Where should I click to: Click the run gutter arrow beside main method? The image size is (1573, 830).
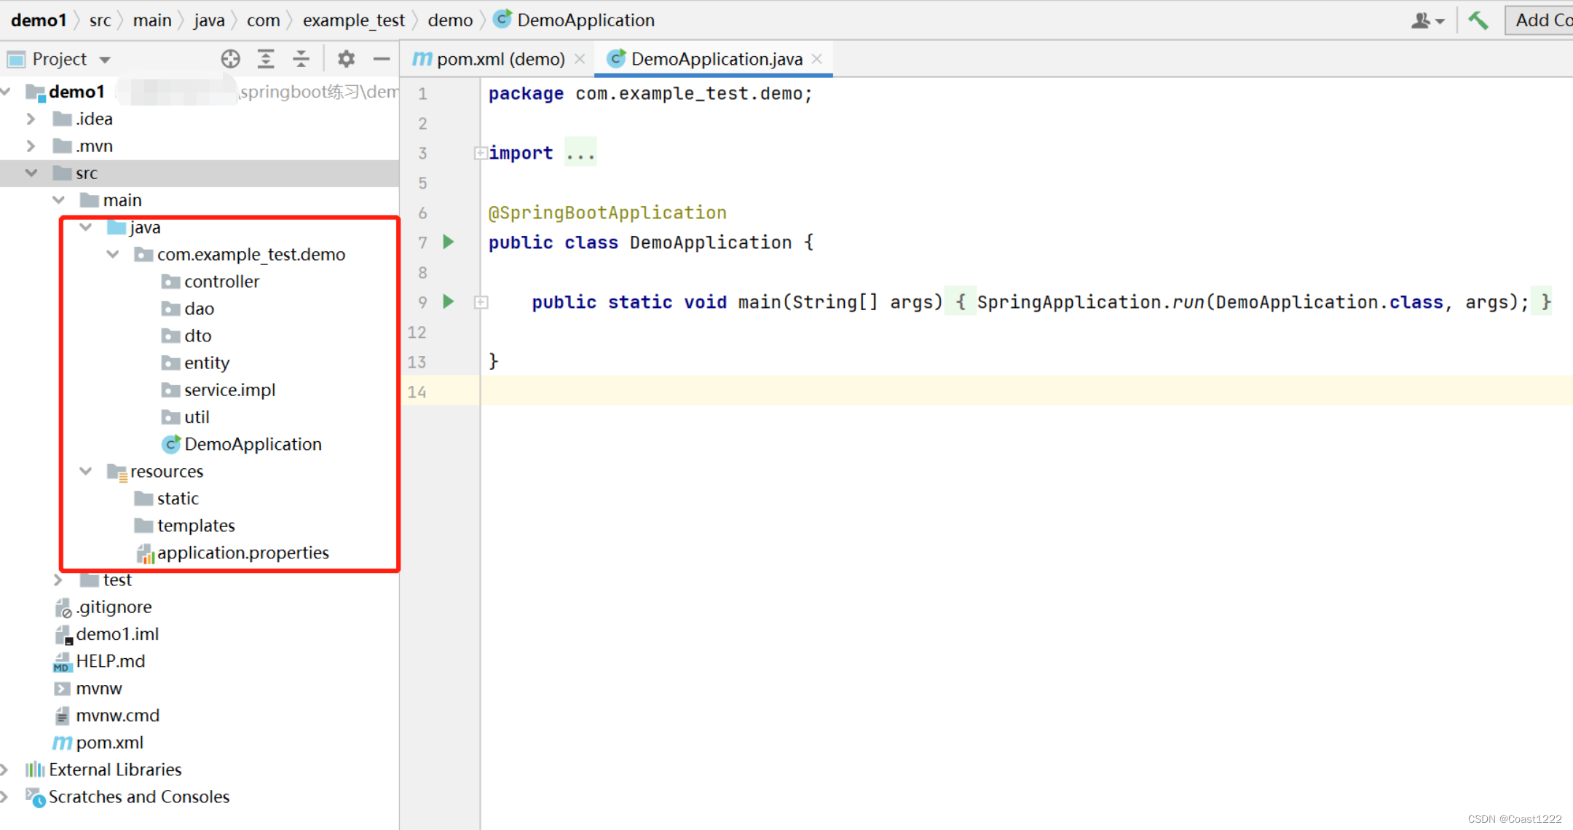[449, 301]
